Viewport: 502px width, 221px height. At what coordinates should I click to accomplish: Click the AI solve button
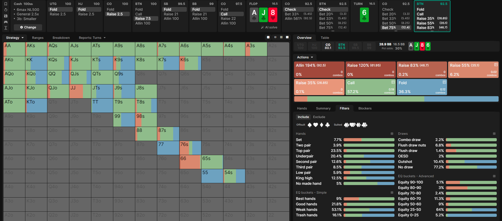click(x=269, y=27)
